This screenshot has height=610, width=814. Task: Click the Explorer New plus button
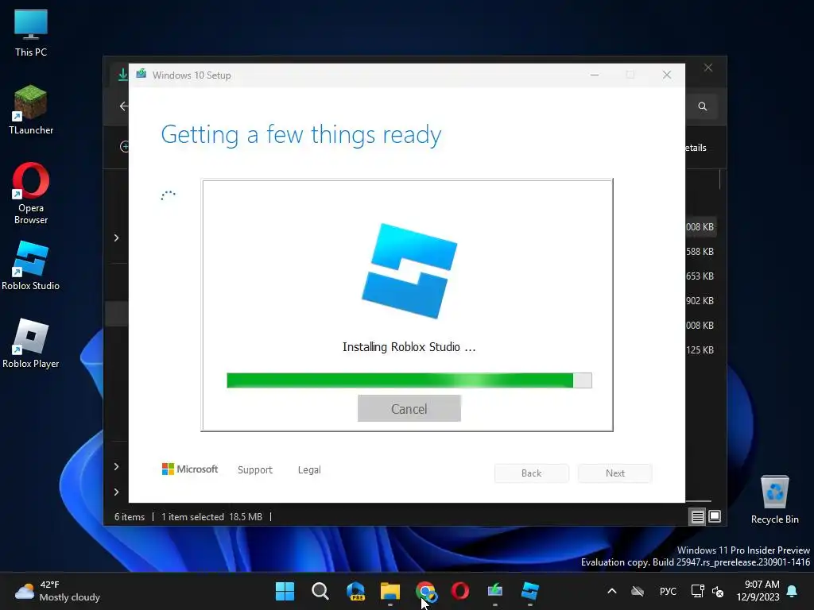[125, 147]
